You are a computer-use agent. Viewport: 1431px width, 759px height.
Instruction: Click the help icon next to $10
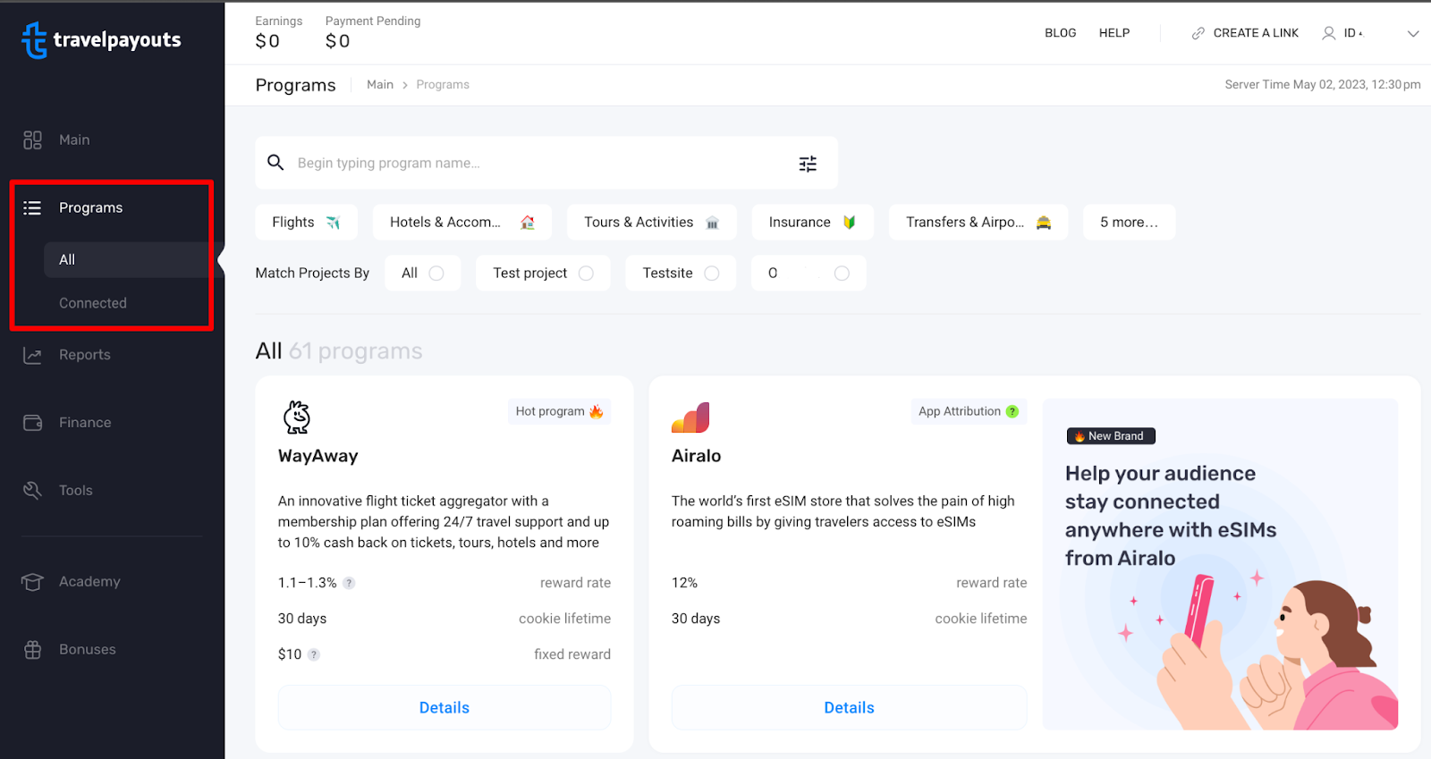[x=314, y=654]
